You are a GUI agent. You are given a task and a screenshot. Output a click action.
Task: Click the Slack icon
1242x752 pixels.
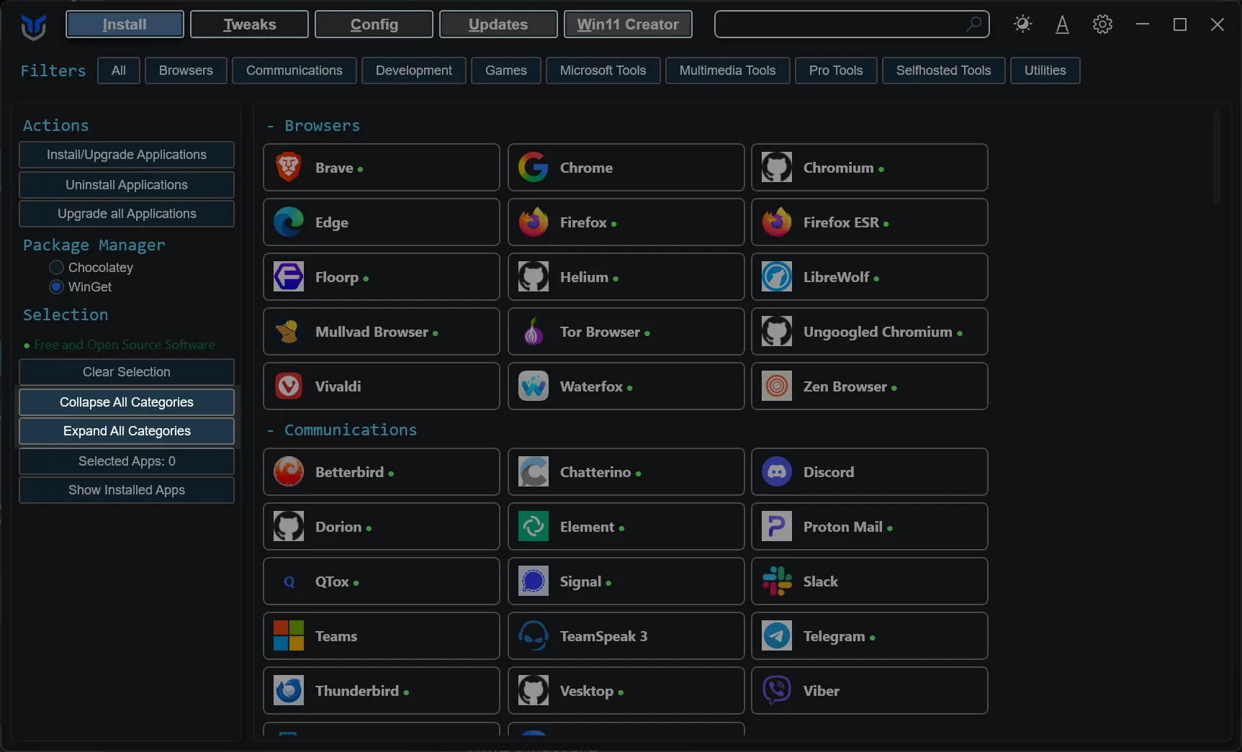click(x=777, y=581)
